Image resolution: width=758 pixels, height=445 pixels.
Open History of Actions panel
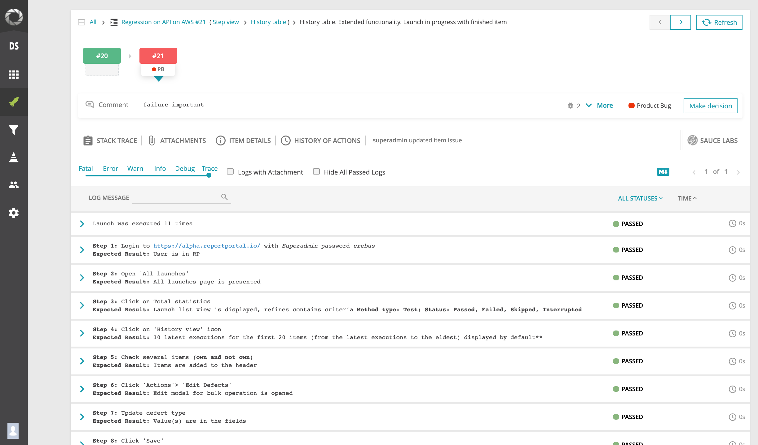click(320, 140)
